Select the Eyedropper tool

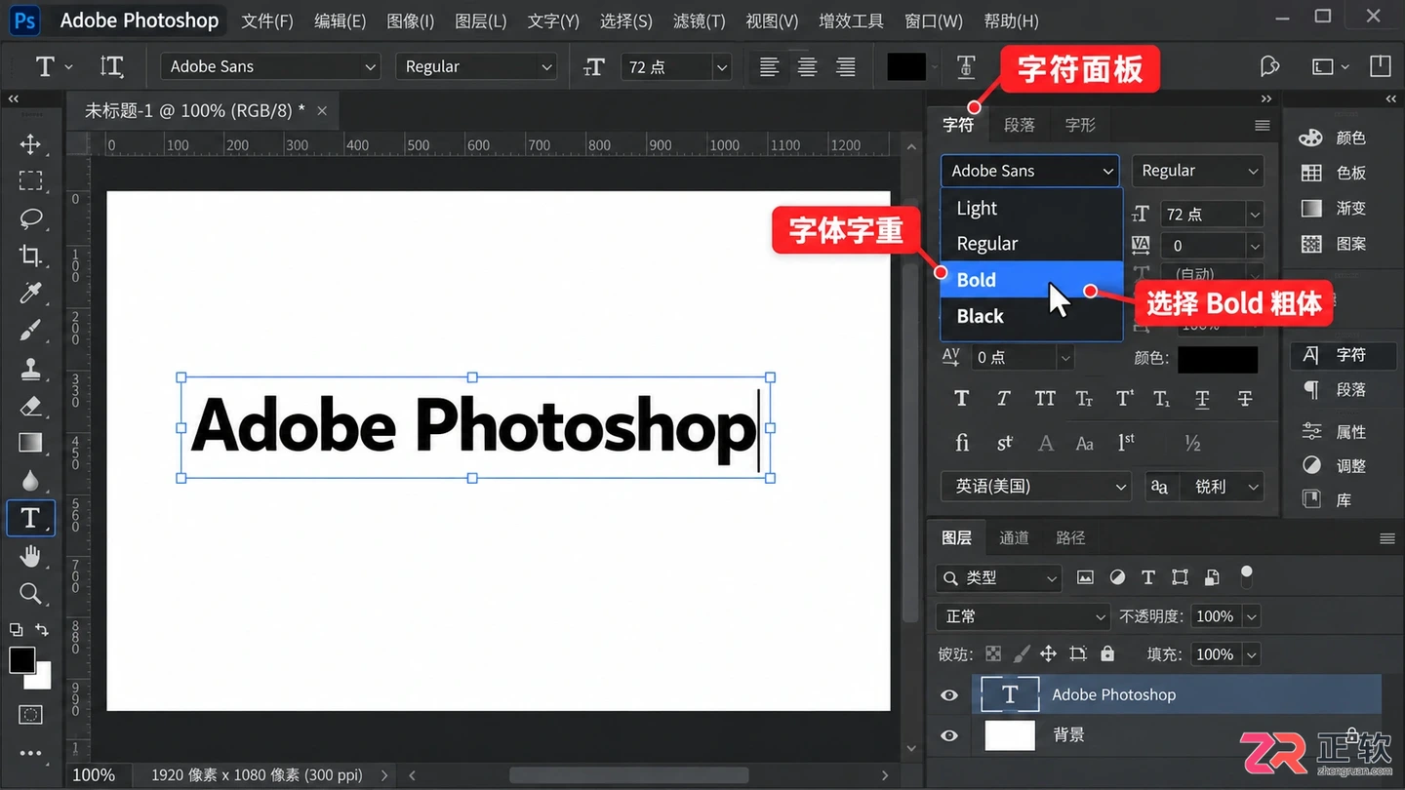pos(30,294)
